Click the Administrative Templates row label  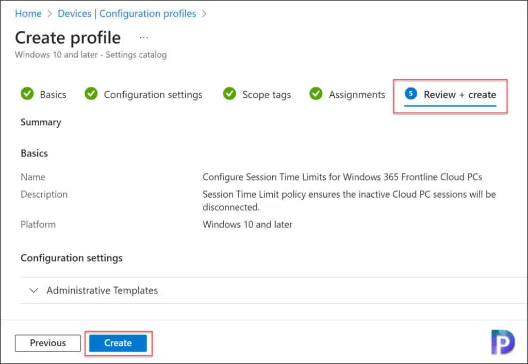click(102, 290)
